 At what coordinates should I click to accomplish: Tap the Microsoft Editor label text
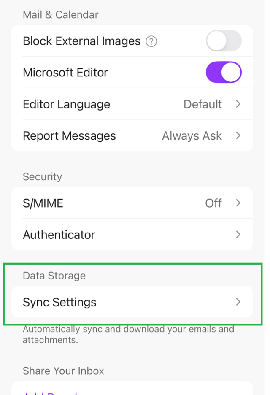coord(65,73)
